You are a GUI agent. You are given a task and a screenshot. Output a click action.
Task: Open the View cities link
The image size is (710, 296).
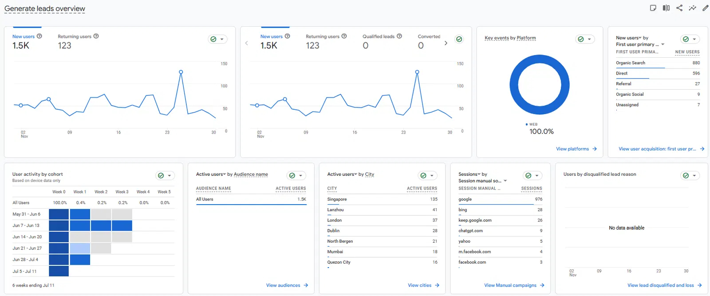[423, 285]
